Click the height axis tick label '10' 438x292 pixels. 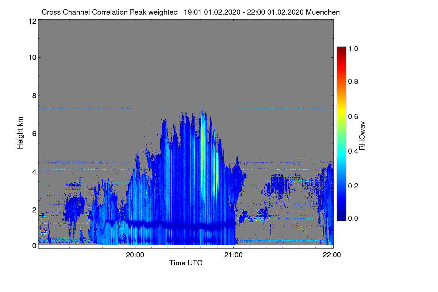[32, 57]
